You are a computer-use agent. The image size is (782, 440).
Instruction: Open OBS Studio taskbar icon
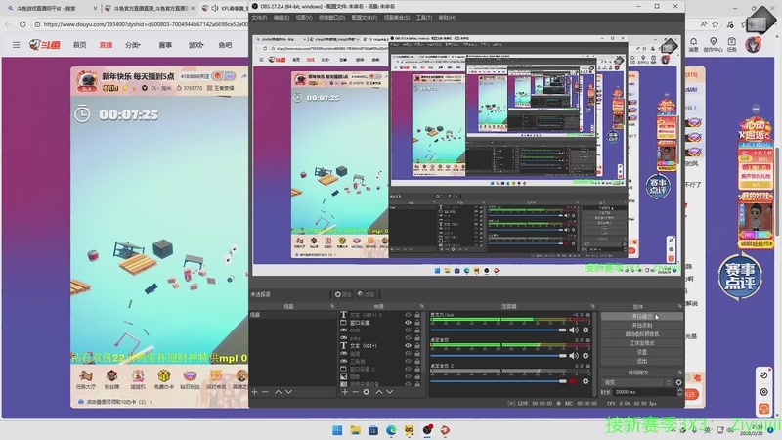(x=427, y=430)
